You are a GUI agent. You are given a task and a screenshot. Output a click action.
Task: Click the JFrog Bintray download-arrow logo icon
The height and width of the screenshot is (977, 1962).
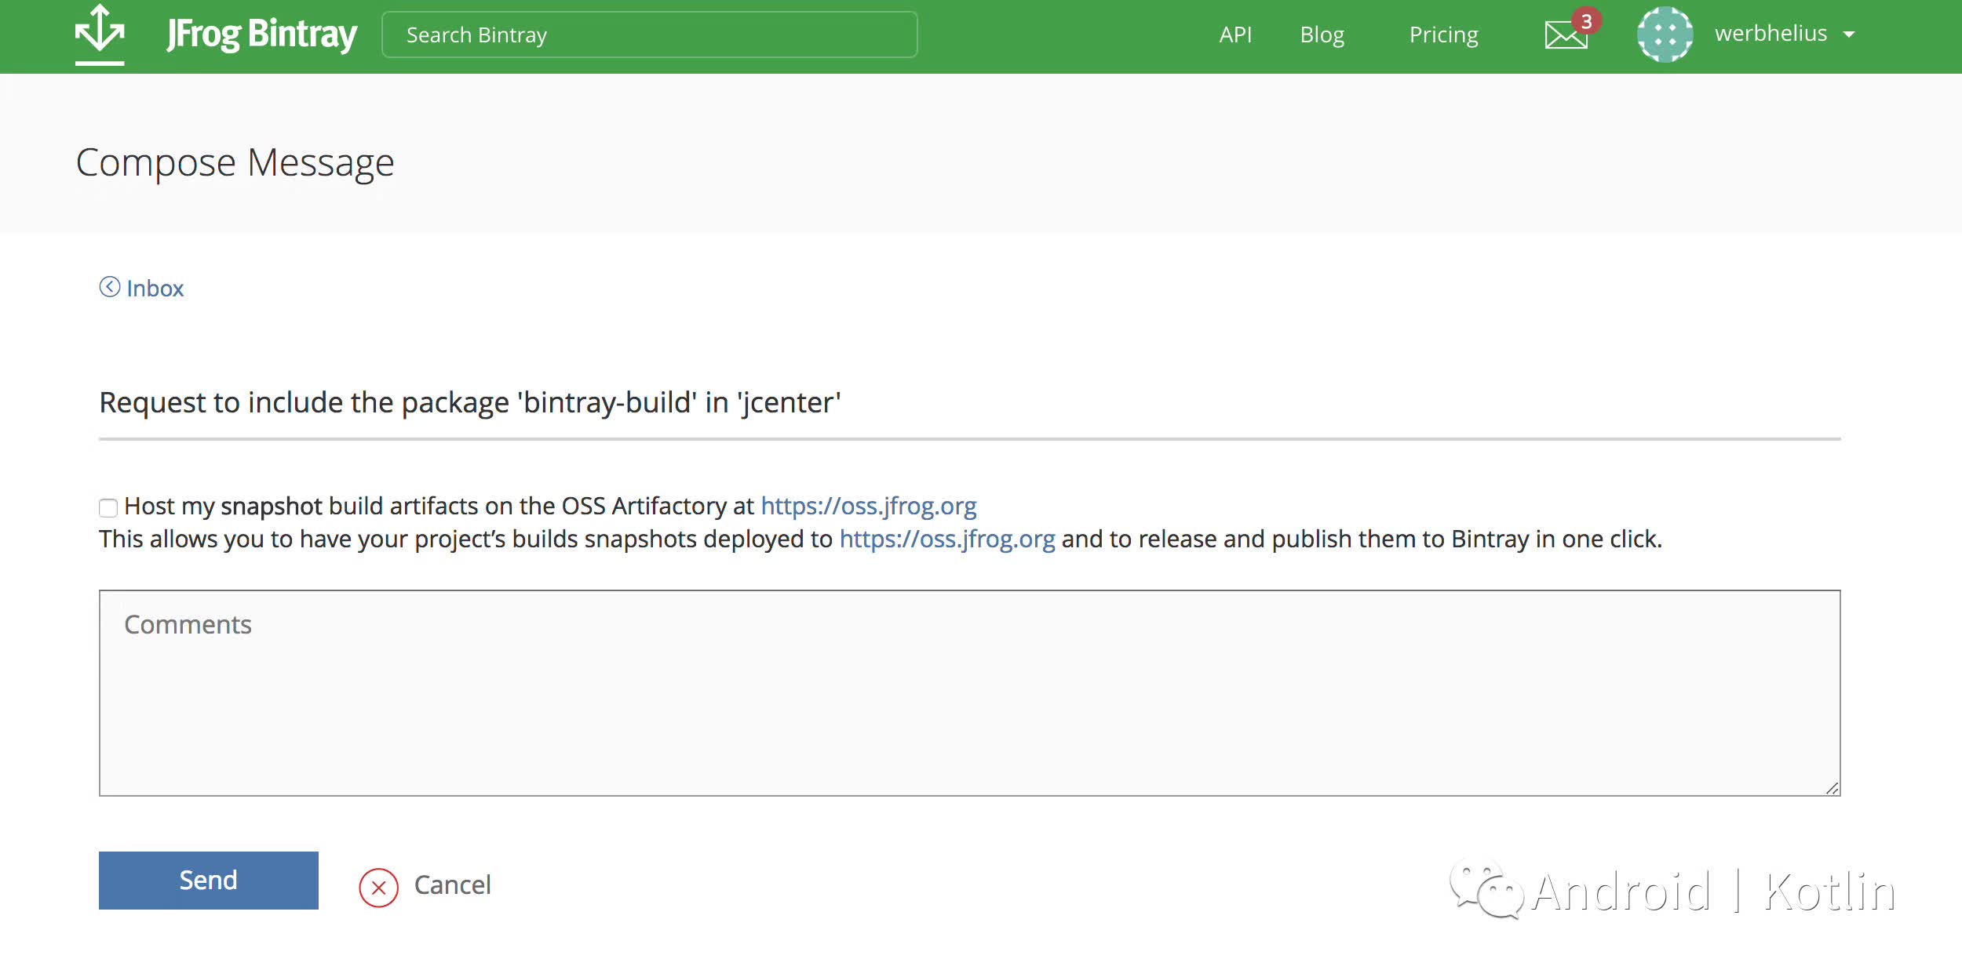(100, 33)
